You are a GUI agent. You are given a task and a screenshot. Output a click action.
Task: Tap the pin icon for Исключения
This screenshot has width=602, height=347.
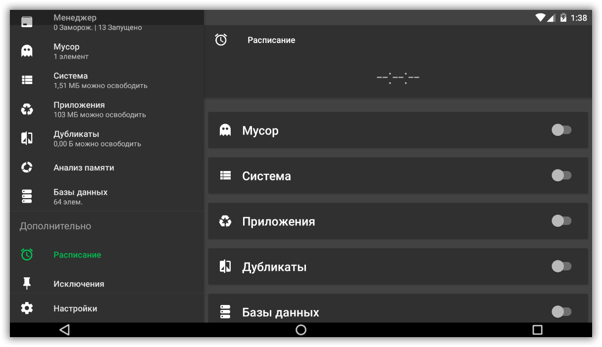(27, 283)
